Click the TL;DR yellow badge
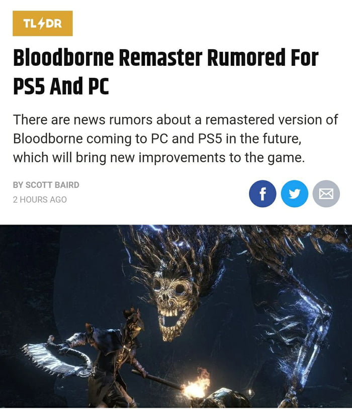Viewport: 352px width, 410px height. click(43, 23)
